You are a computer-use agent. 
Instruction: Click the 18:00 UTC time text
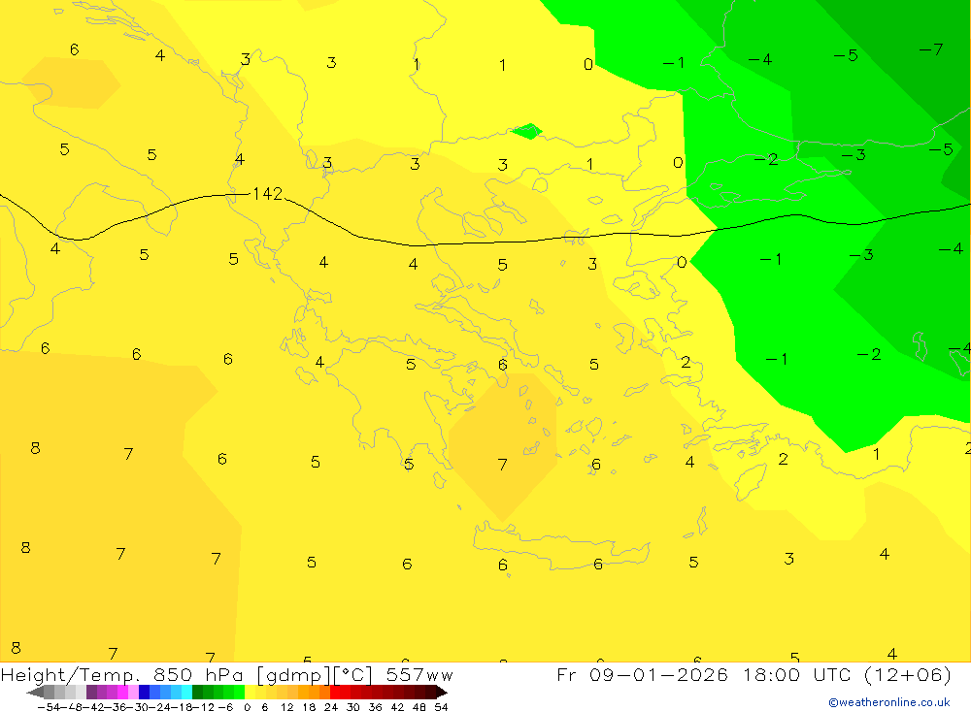[x=799, y=674]
